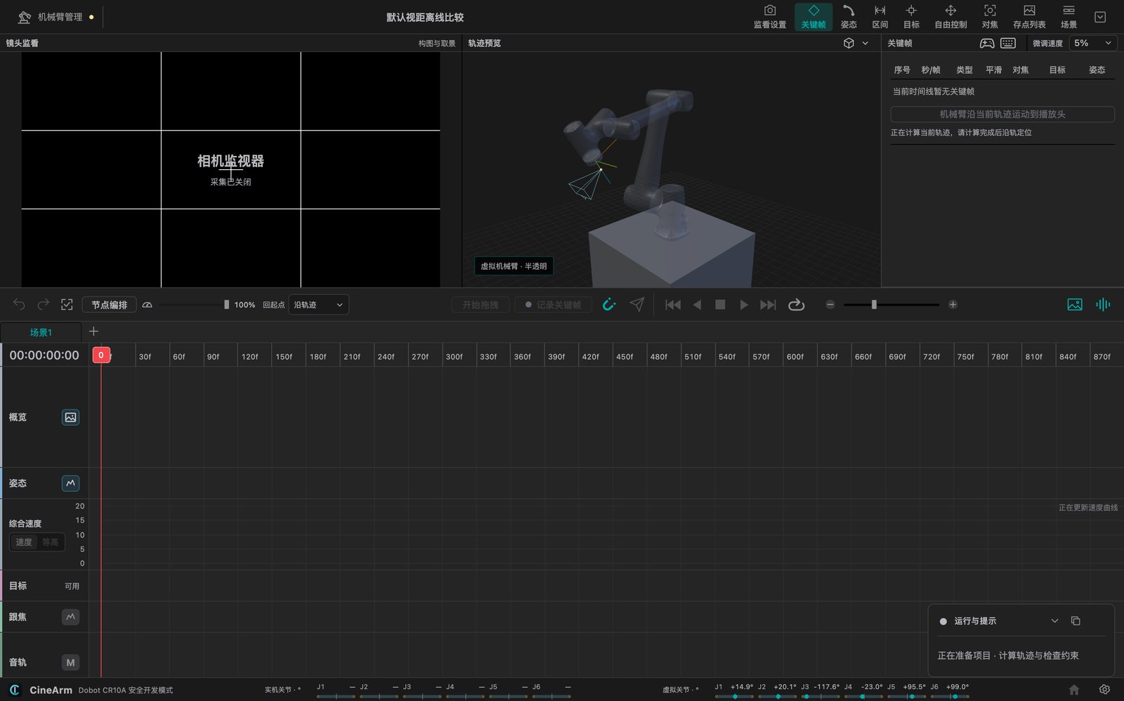Toggle the image thumbnail view icon
This screenshot has height=701, width=1124.
click(x=1075, y=304)
